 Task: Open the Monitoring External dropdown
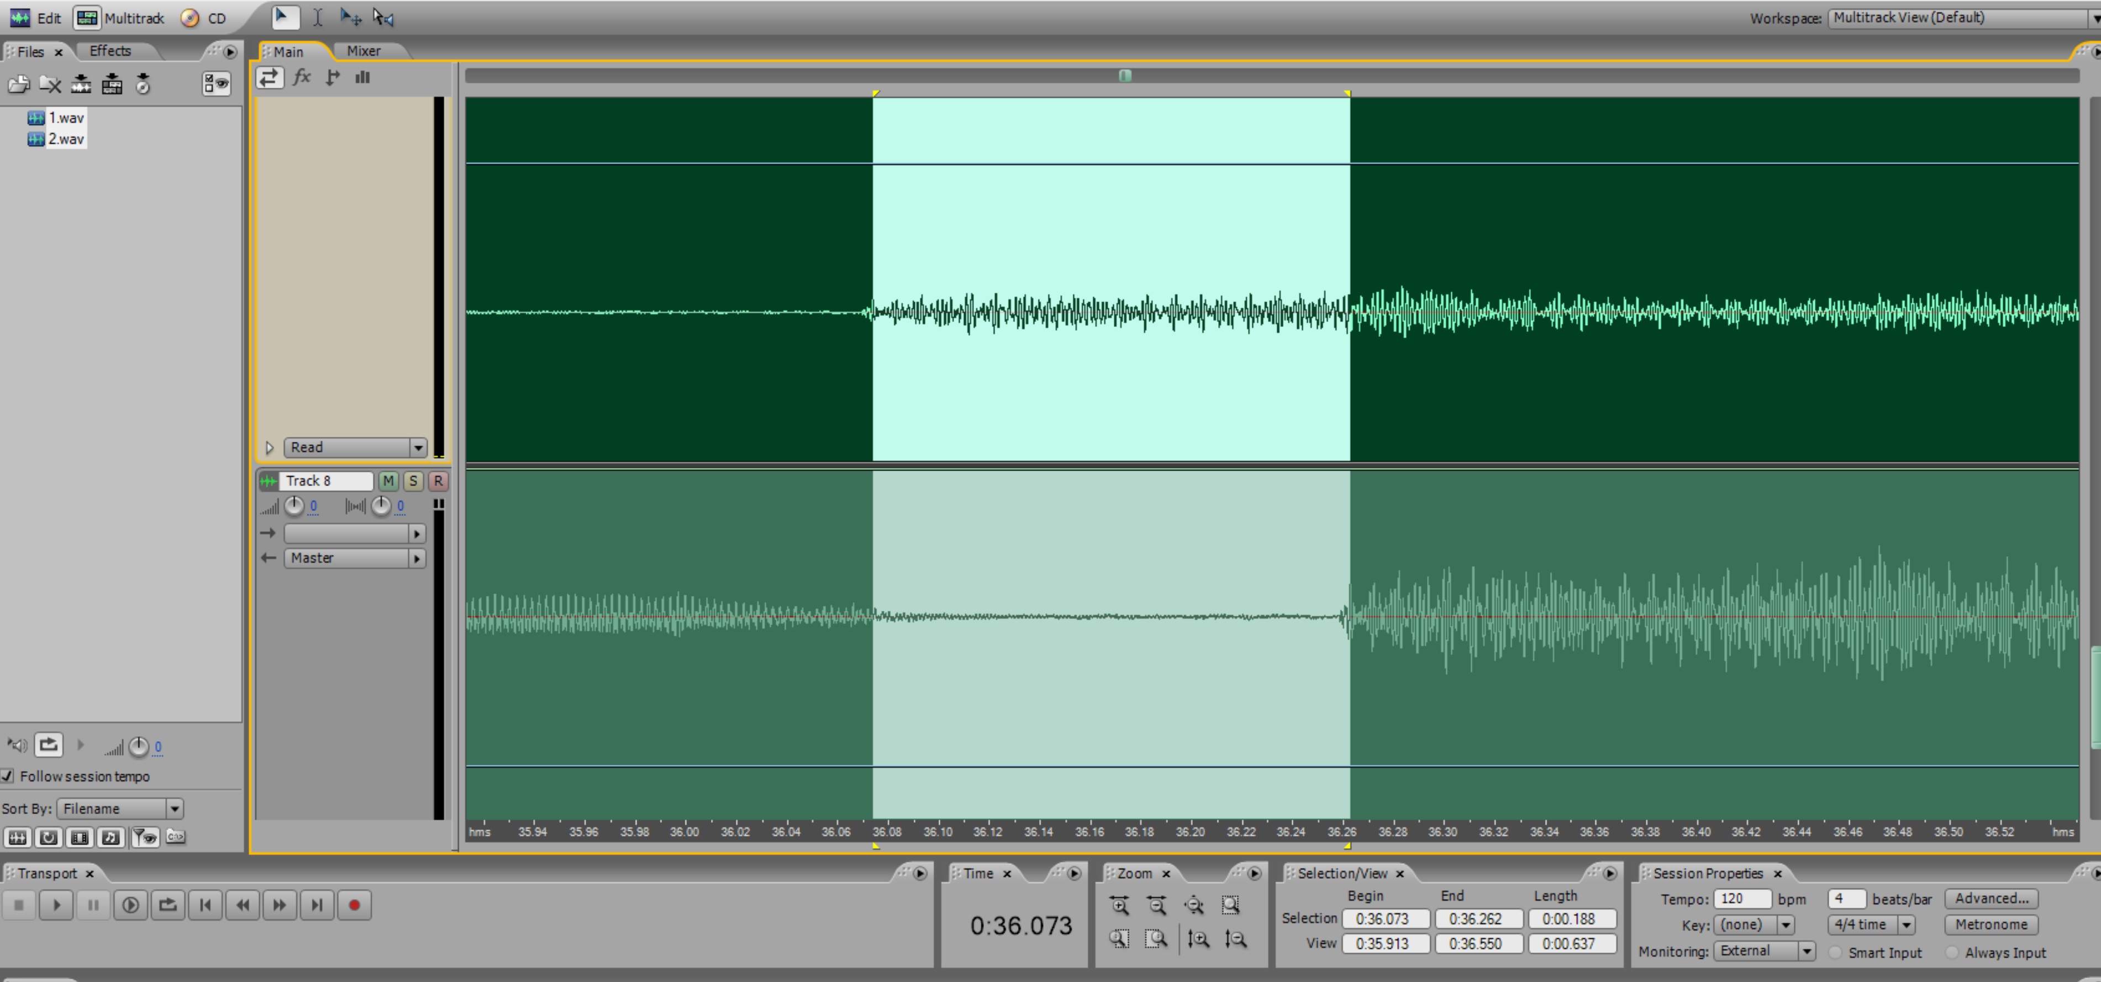(1806, 951)
